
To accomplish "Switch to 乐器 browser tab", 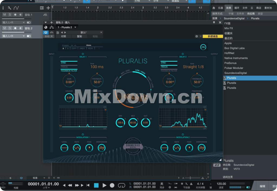I will click(x=220, y=8).
